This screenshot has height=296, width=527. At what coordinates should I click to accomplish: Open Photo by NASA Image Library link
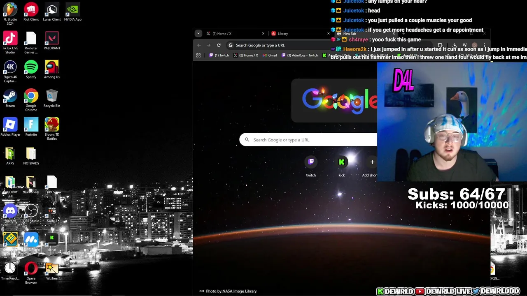(x=231, y=291)
